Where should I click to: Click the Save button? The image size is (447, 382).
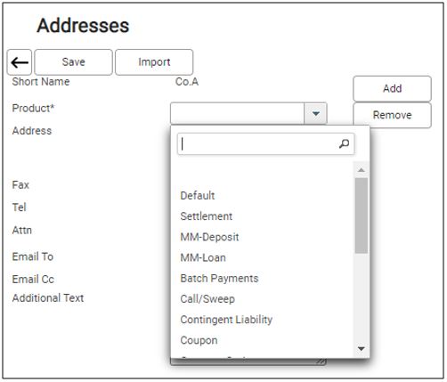pos(73,62)
